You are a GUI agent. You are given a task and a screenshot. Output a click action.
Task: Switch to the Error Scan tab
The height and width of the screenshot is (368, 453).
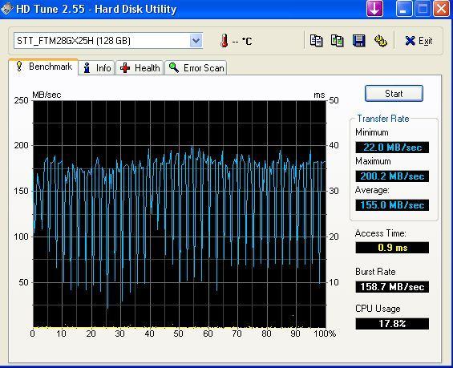(196, 68)
